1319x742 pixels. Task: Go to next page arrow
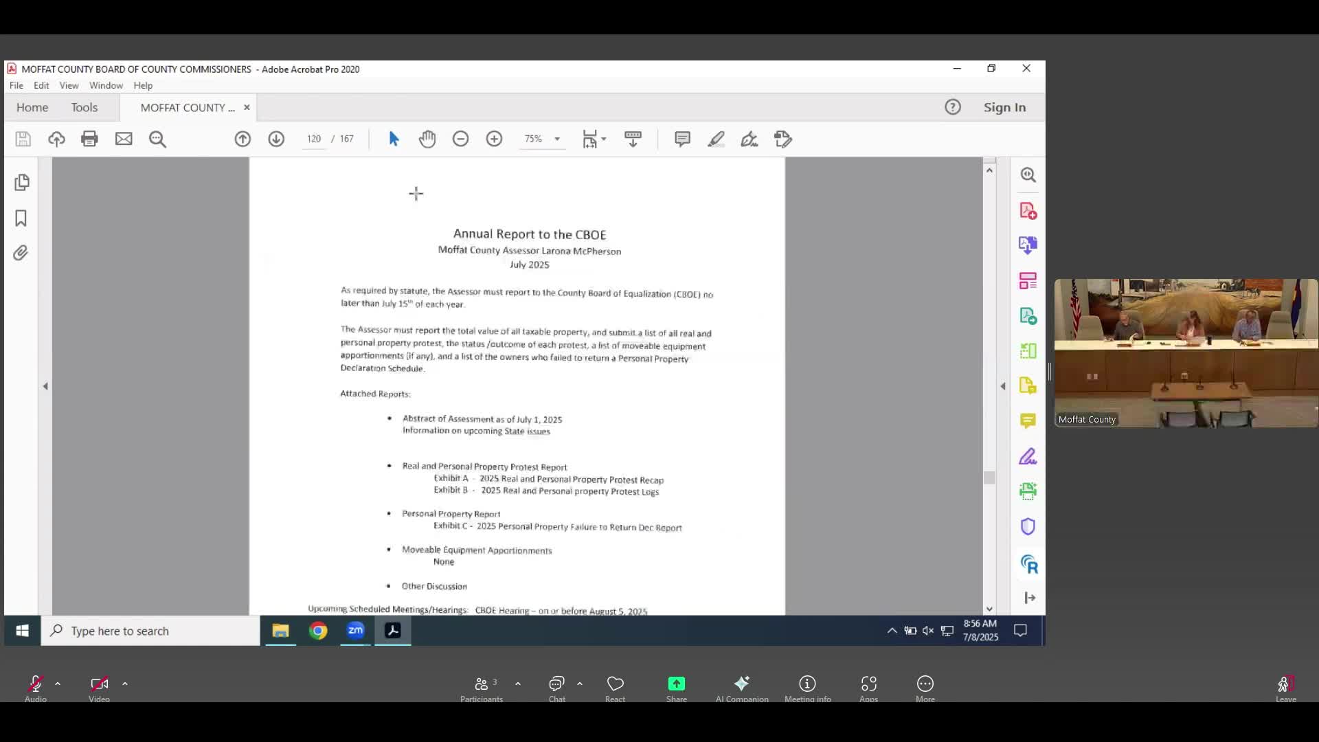coord(276,139)
